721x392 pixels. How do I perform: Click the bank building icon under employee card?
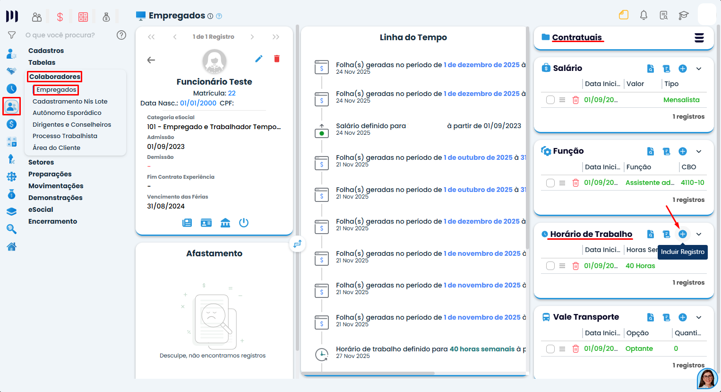[225, 223]
